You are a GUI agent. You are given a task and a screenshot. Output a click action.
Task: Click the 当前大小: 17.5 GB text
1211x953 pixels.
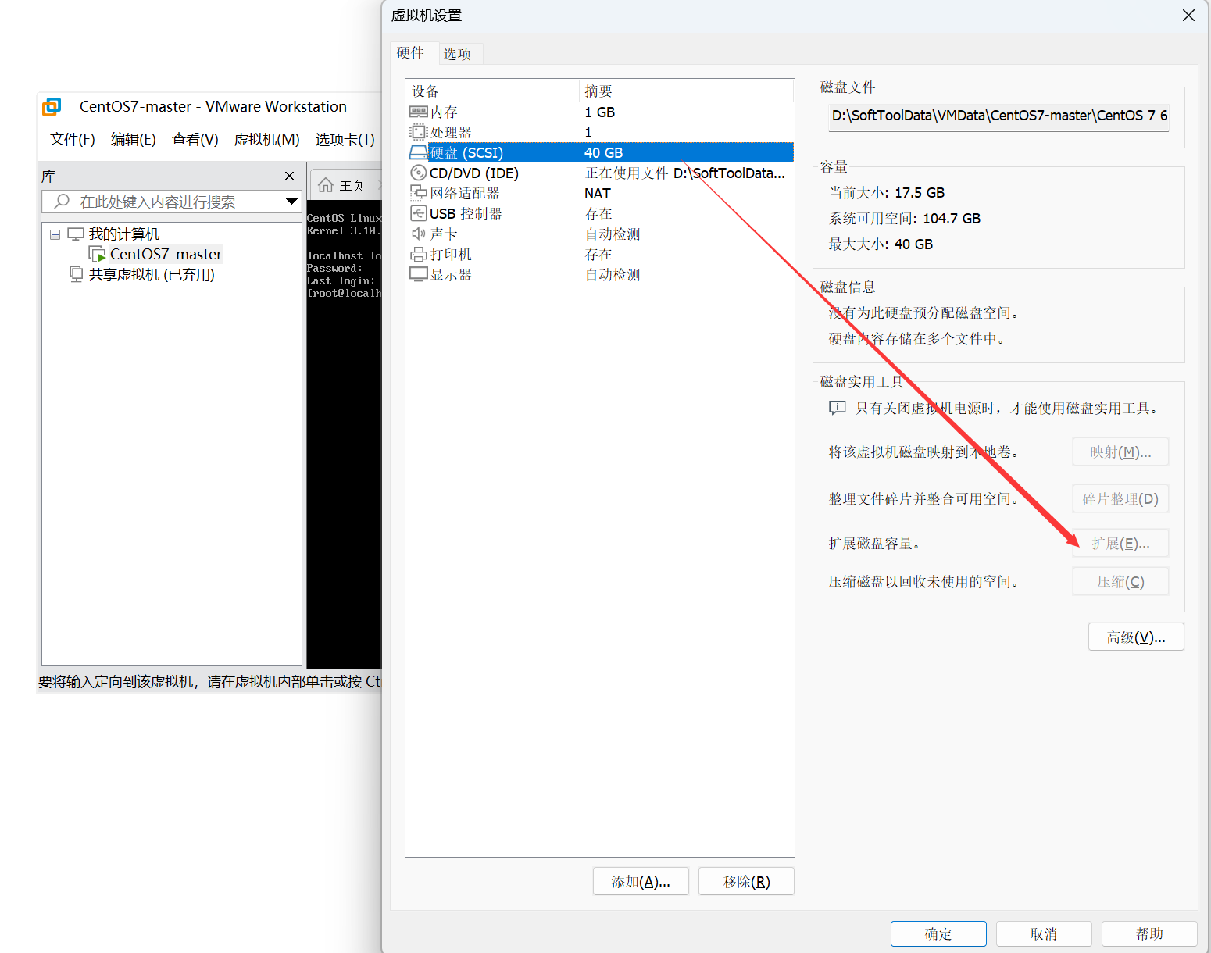click(x=887, y=193)
